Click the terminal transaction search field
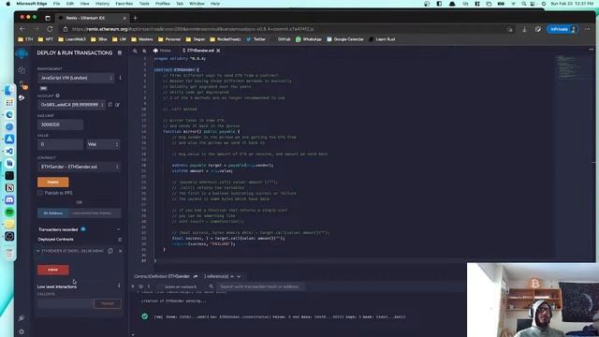Image resolution: width=599 pixels, height=337 pixels. [260, 286]
